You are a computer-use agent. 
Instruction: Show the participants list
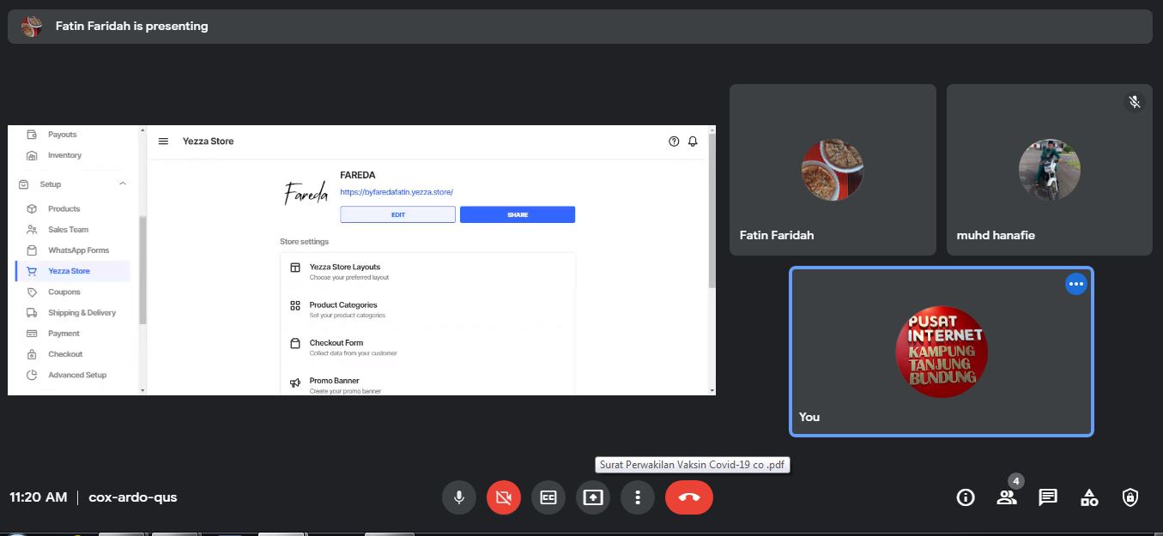[x=1006, y=497]
